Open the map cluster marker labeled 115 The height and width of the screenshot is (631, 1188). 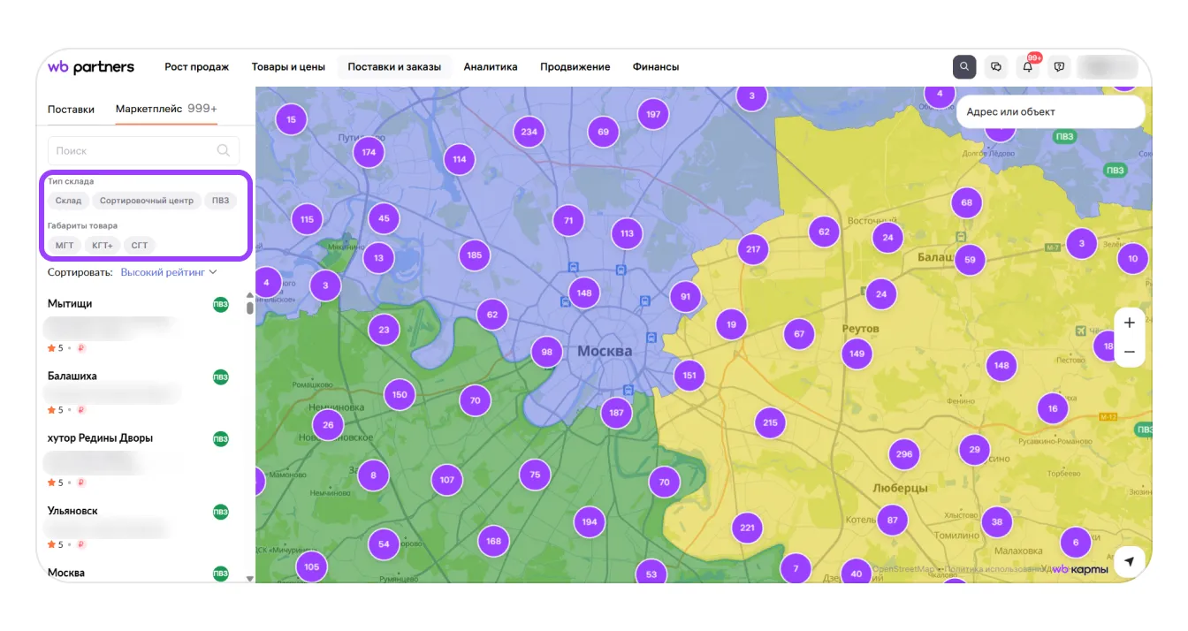[x=307, y=219]
